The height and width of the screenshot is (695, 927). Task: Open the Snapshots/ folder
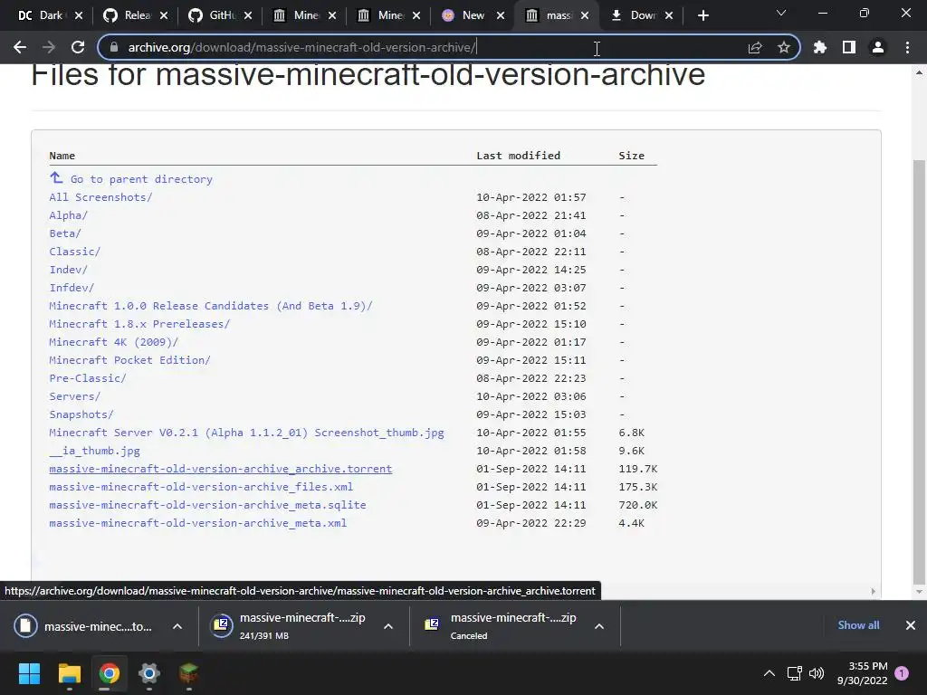click(x=81, y=414)
